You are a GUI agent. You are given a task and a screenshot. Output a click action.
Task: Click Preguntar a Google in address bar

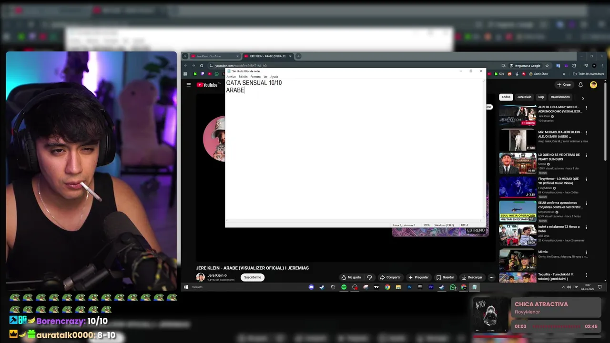525,66
